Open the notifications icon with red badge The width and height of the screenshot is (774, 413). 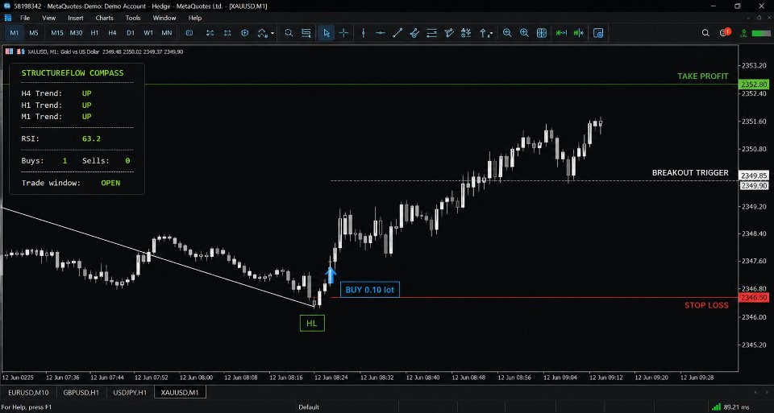(725, 32)
